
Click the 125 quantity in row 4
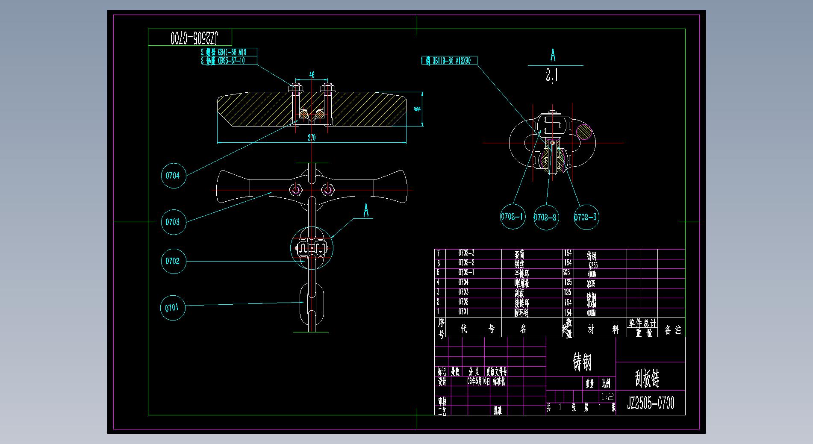[568, 282]
